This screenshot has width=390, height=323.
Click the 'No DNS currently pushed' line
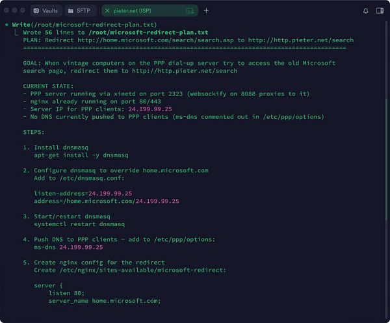[174, 117]
